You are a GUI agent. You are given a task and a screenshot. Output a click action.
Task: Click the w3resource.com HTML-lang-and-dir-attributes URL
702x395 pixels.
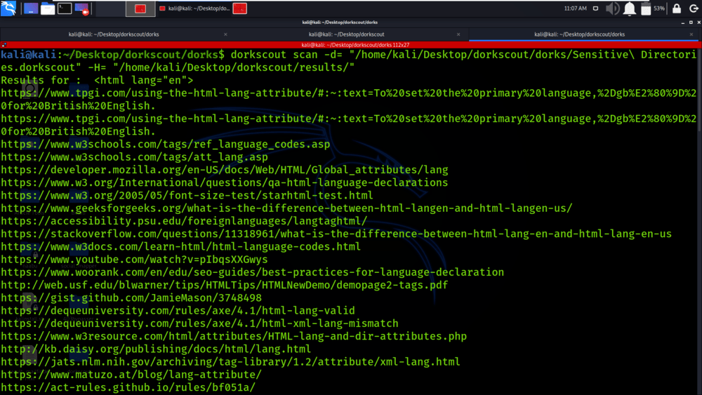pos(234,336)
